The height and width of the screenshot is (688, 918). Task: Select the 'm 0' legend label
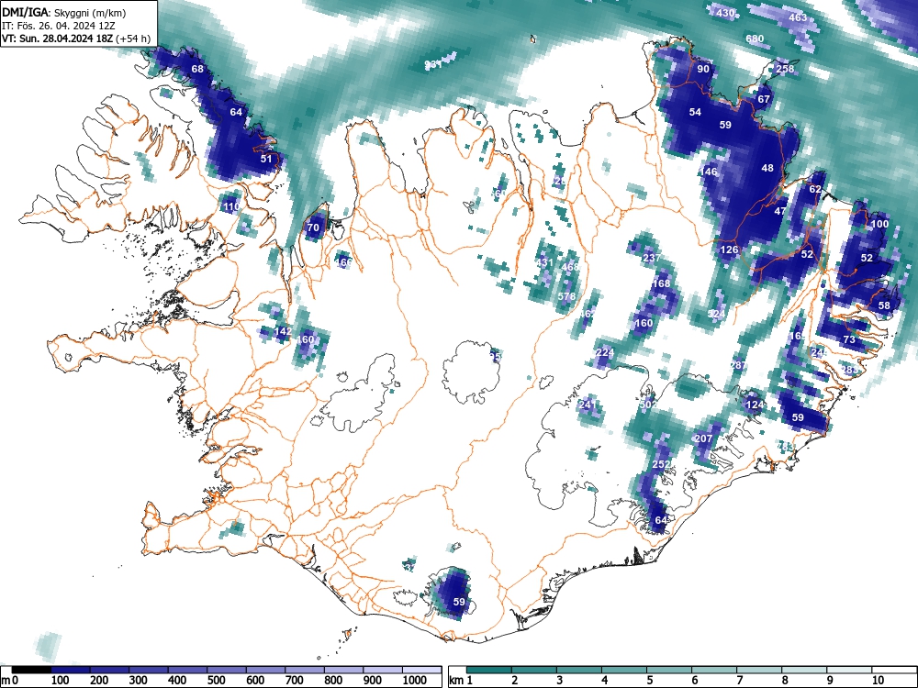(x=10, y=681)
